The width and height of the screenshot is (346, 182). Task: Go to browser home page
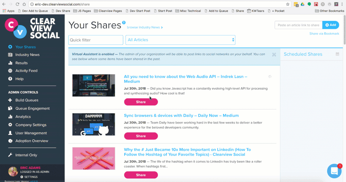click(24, 4)
